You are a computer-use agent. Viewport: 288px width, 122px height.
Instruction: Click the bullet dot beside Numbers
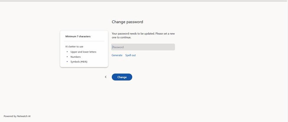point(67,57)
